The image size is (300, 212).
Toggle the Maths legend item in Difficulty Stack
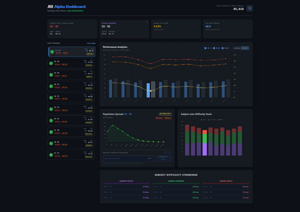click(x=220, y=120)
